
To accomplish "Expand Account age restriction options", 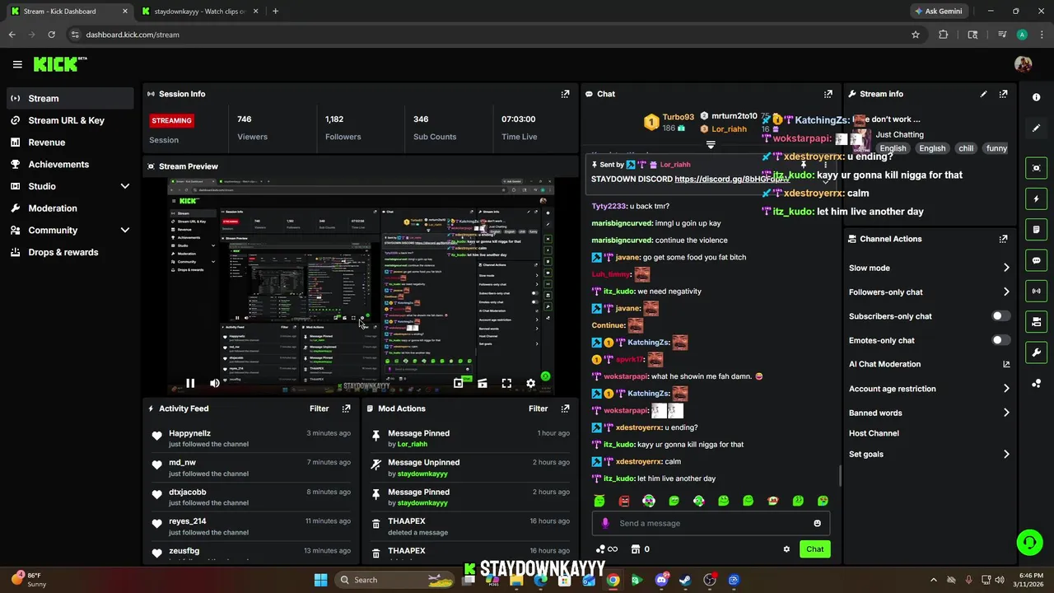I will (1006, 389).
